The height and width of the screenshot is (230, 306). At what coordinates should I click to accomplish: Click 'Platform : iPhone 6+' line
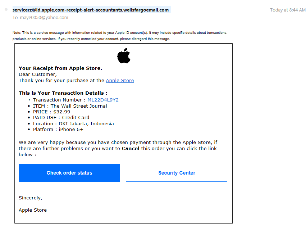[x=58, y=129]
